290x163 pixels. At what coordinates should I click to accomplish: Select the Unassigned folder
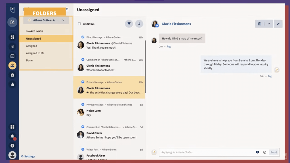(x=46, y=38)
